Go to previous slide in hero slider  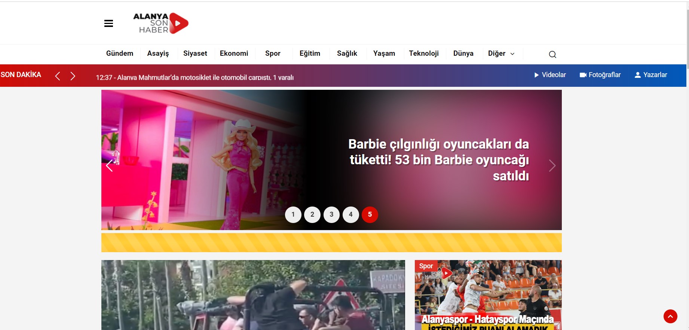[109, 165]
